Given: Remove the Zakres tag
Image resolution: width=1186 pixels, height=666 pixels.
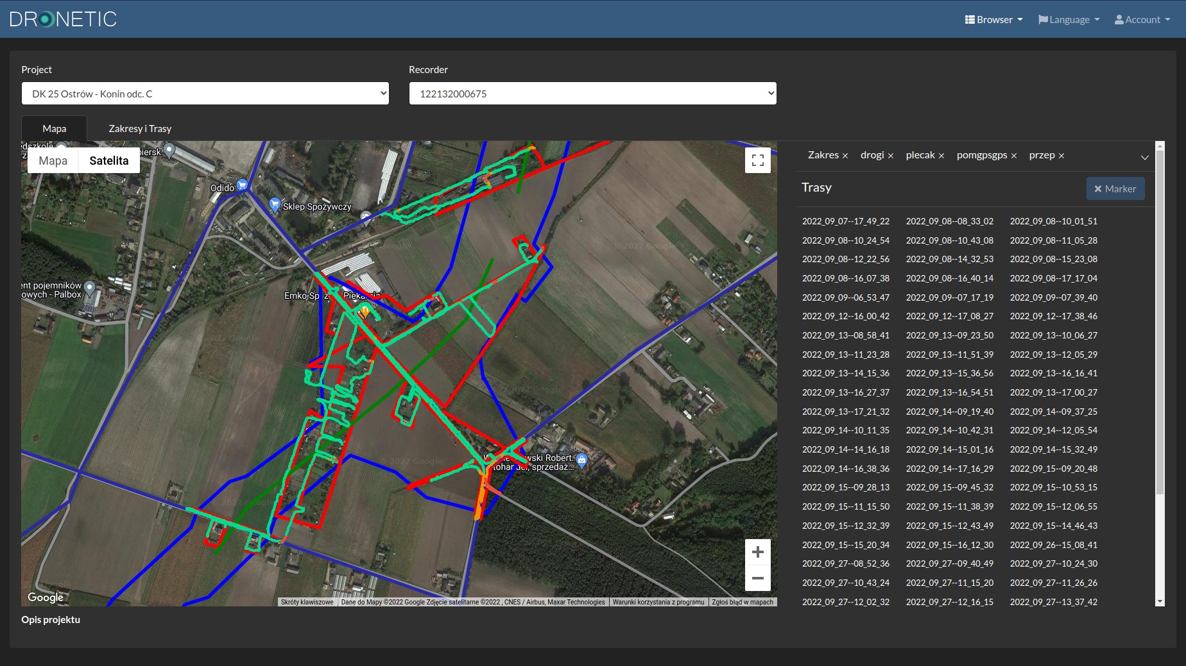Looking at the screenshot, I should pos(845,156).
